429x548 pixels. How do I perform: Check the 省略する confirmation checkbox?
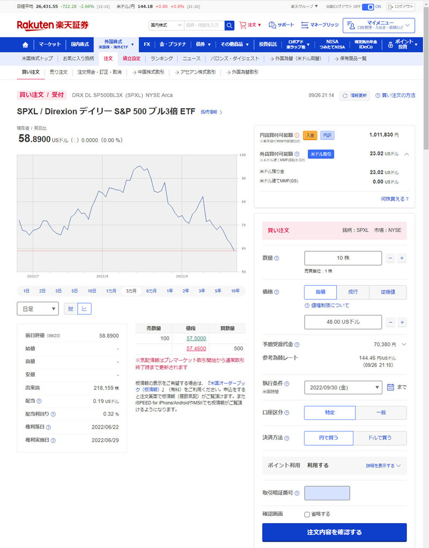(x=307, y=514)
